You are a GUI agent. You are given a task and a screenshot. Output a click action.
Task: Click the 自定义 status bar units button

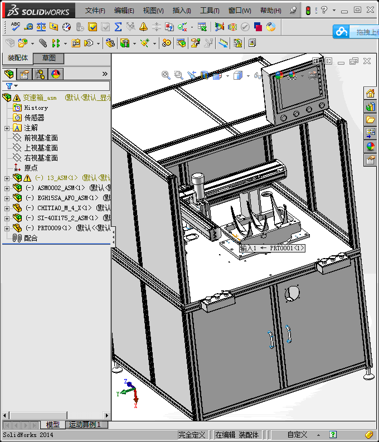pyautogui.click(x=297, y=435)
